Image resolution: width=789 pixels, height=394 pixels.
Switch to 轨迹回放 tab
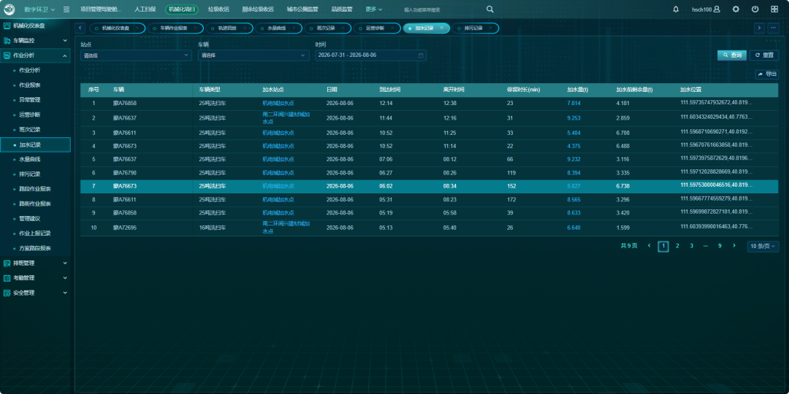tap(229, 28)
